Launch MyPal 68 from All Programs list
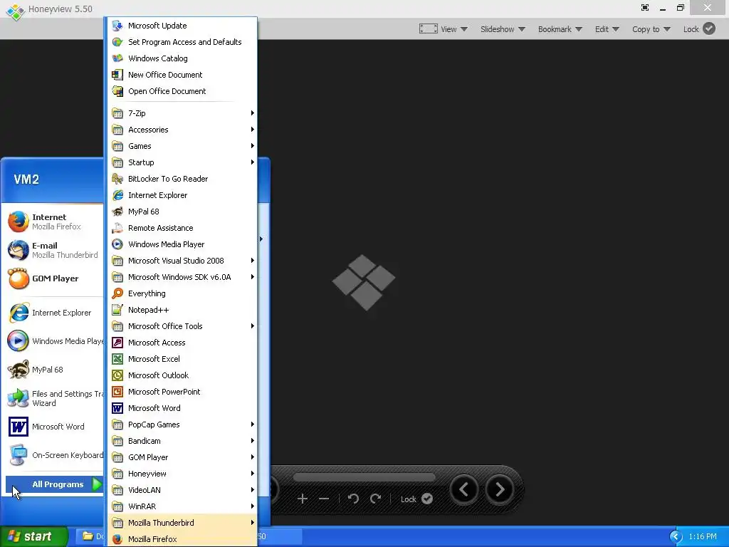The width and height of the screenshot is (729, 547). 182,211
